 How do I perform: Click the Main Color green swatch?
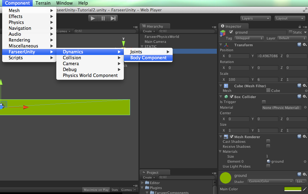point(293,189)
